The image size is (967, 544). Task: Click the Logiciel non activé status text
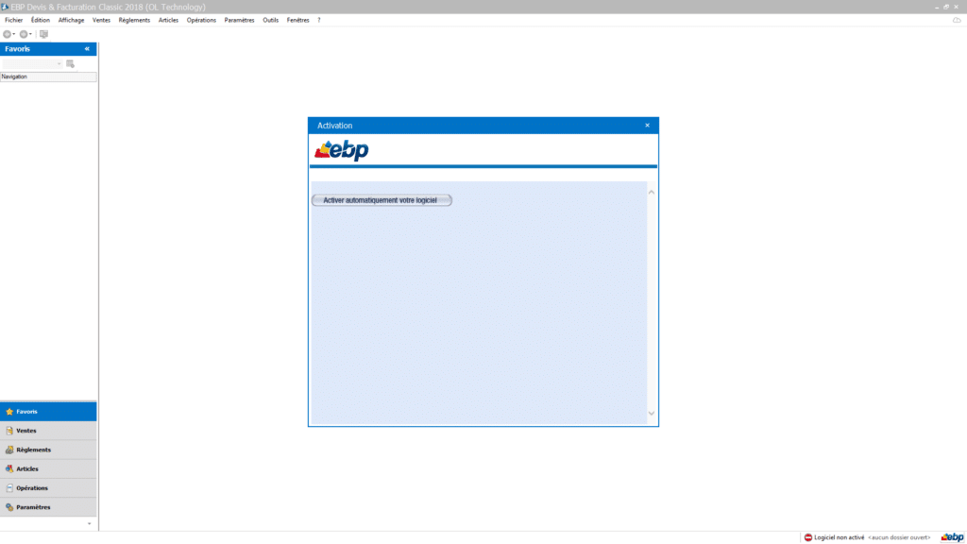click(x=839, y=537)
